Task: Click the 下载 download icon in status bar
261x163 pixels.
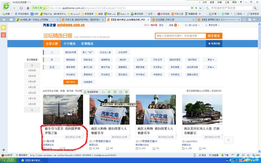Action: [x=226, y=155]
